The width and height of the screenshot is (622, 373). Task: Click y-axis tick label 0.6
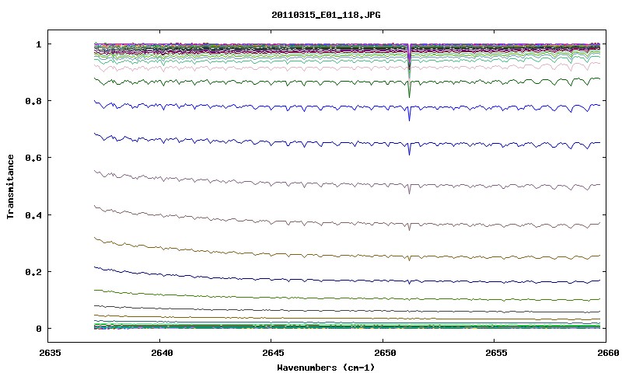[x=33, y=158]
